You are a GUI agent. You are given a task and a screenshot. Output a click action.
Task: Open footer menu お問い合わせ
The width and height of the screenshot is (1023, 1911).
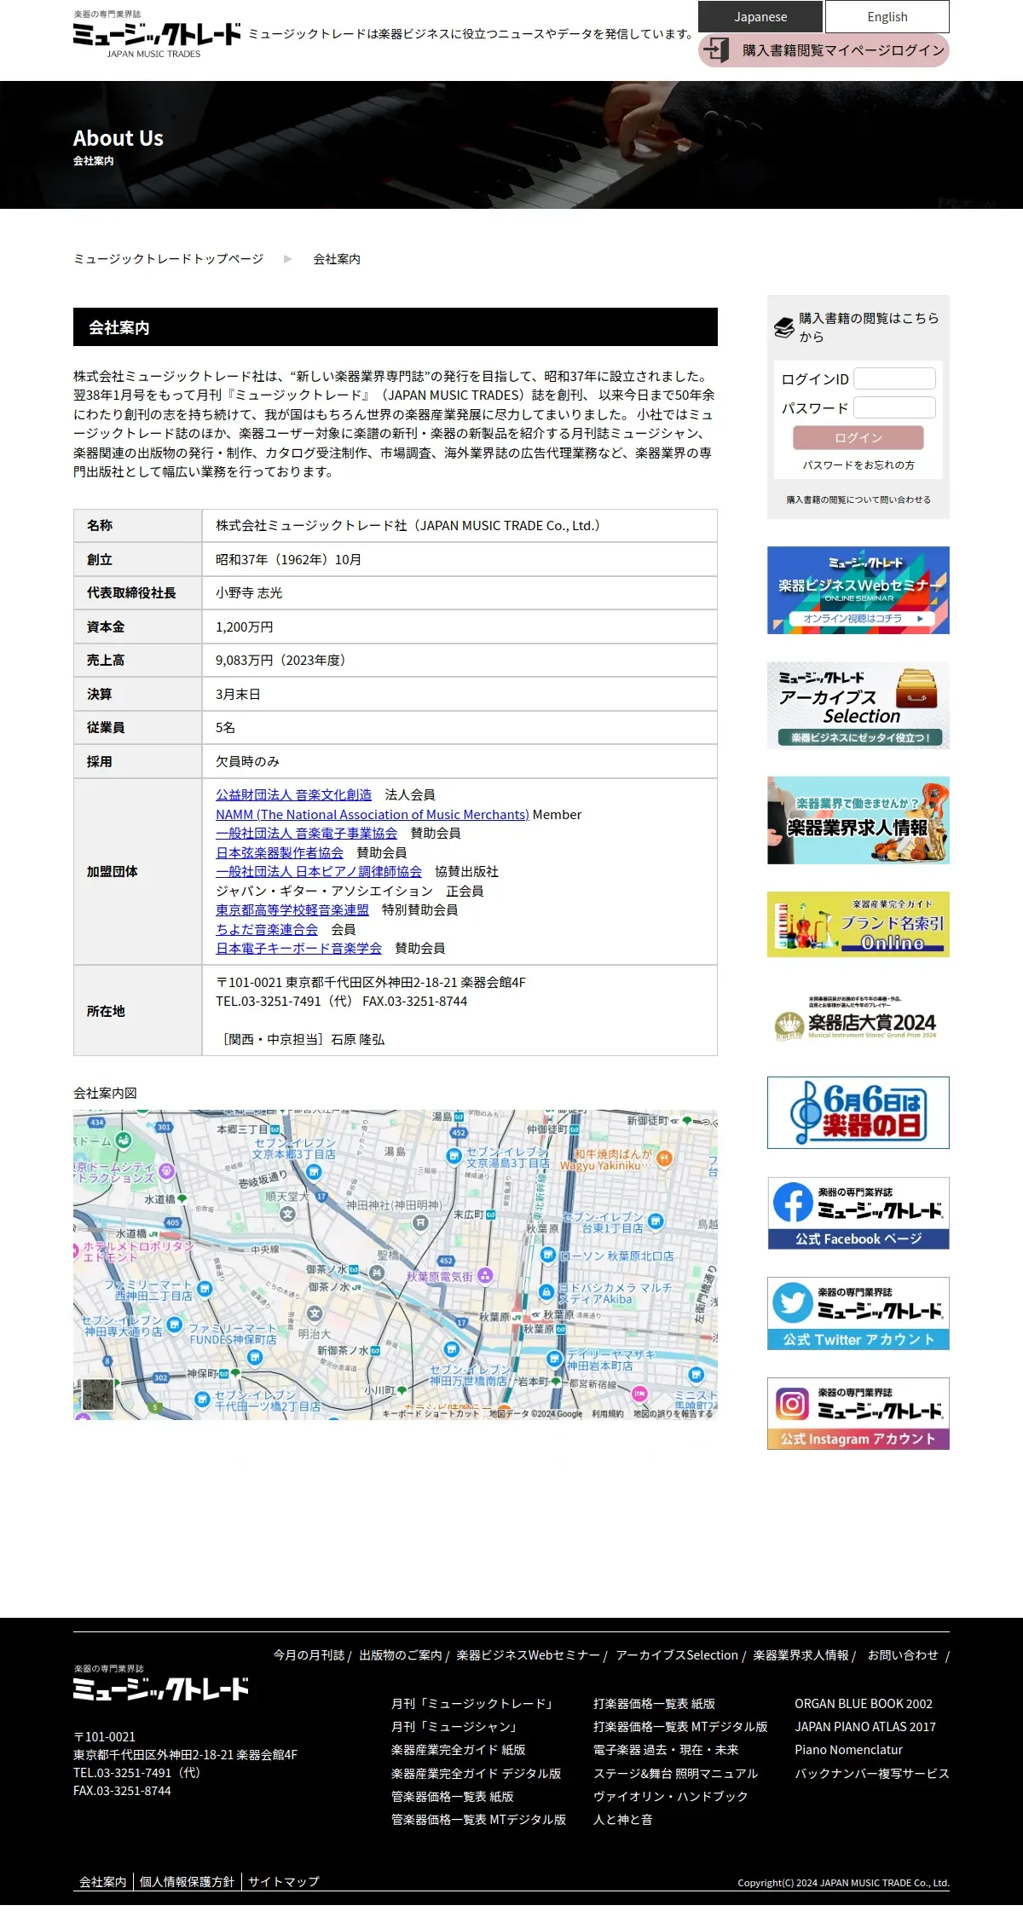point(903,1655)
